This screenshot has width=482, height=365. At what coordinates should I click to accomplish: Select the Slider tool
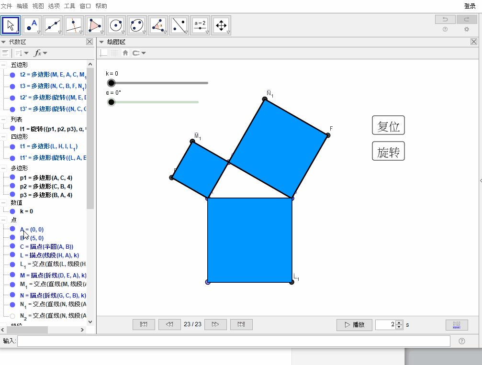tap(200, 25)
